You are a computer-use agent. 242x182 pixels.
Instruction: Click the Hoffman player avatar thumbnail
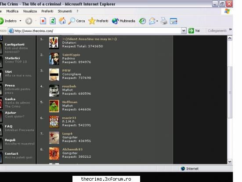click(54, 106)
